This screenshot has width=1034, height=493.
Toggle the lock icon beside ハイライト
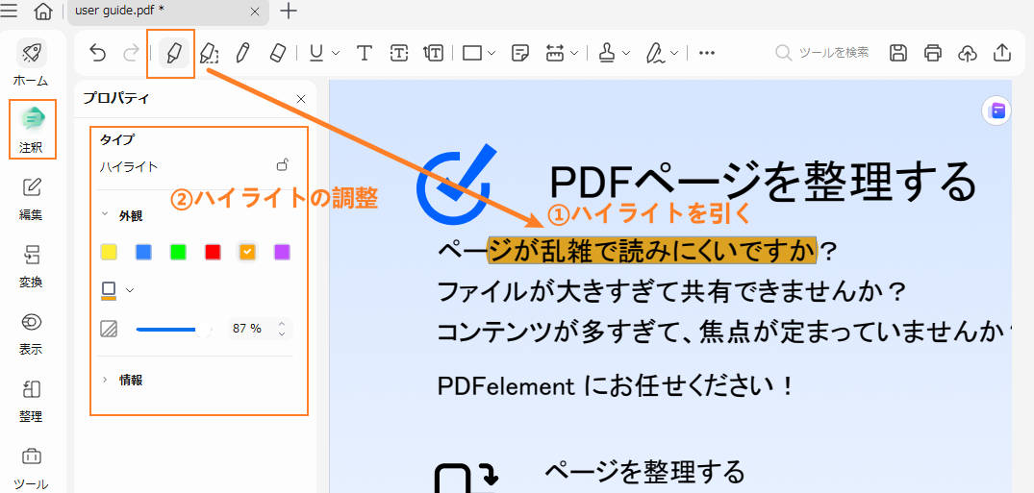click(x=283, y=165)
